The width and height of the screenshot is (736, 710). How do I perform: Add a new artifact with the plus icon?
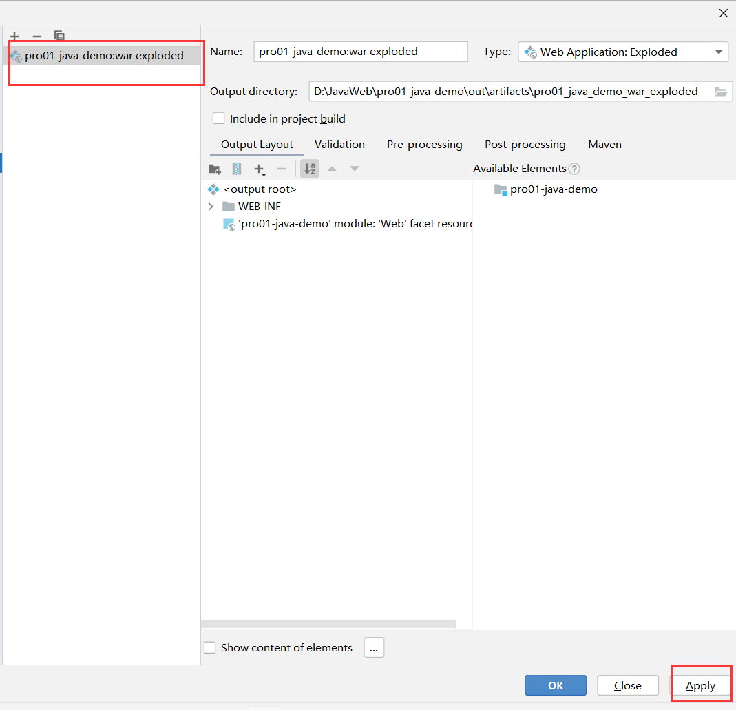[x=14, y=36]
